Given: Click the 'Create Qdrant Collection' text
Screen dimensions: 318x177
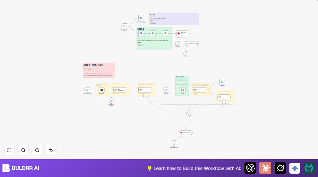Looking at the screenshot, I should point(158,19).
